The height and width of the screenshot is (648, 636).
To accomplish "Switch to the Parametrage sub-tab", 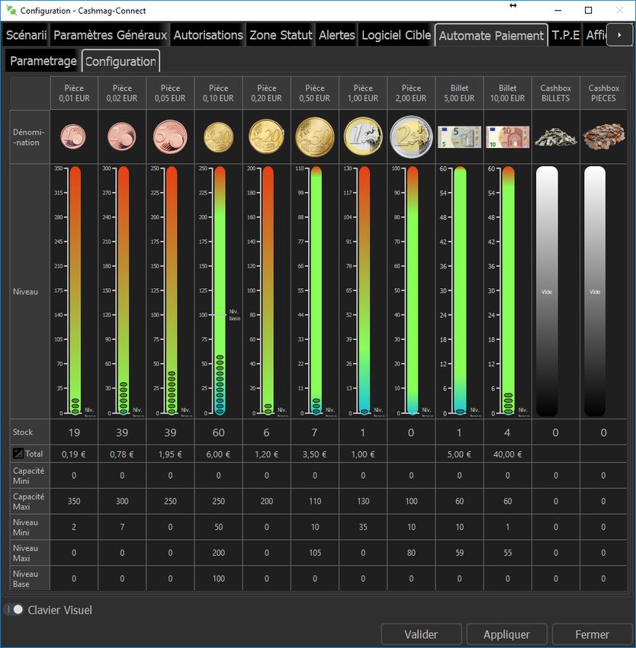I will [x=43, y=61].
